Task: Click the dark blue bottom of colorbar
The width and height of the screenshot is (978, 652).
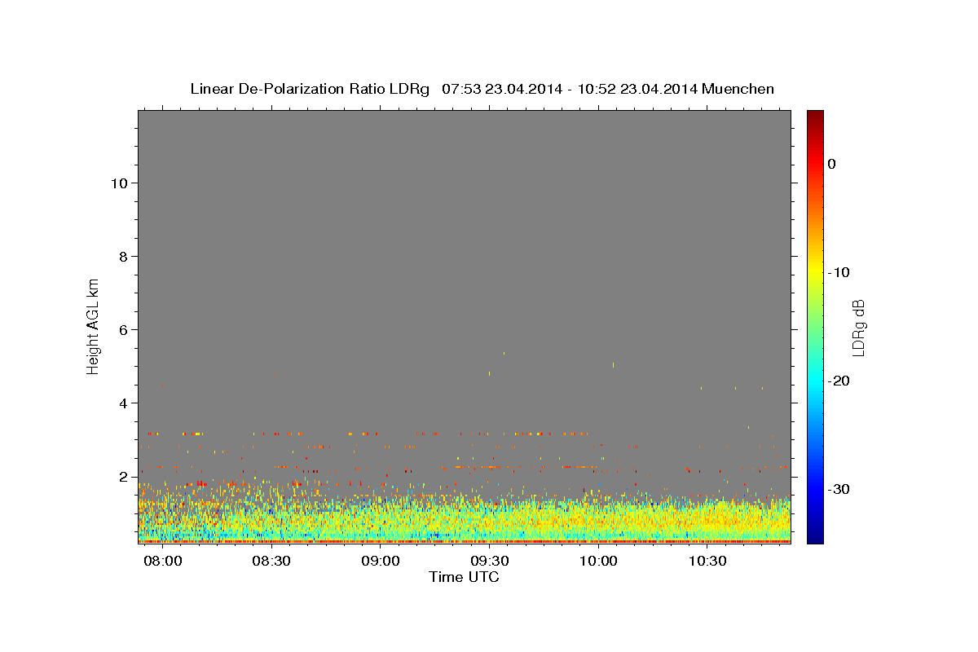Action: [x=815, y=536]
